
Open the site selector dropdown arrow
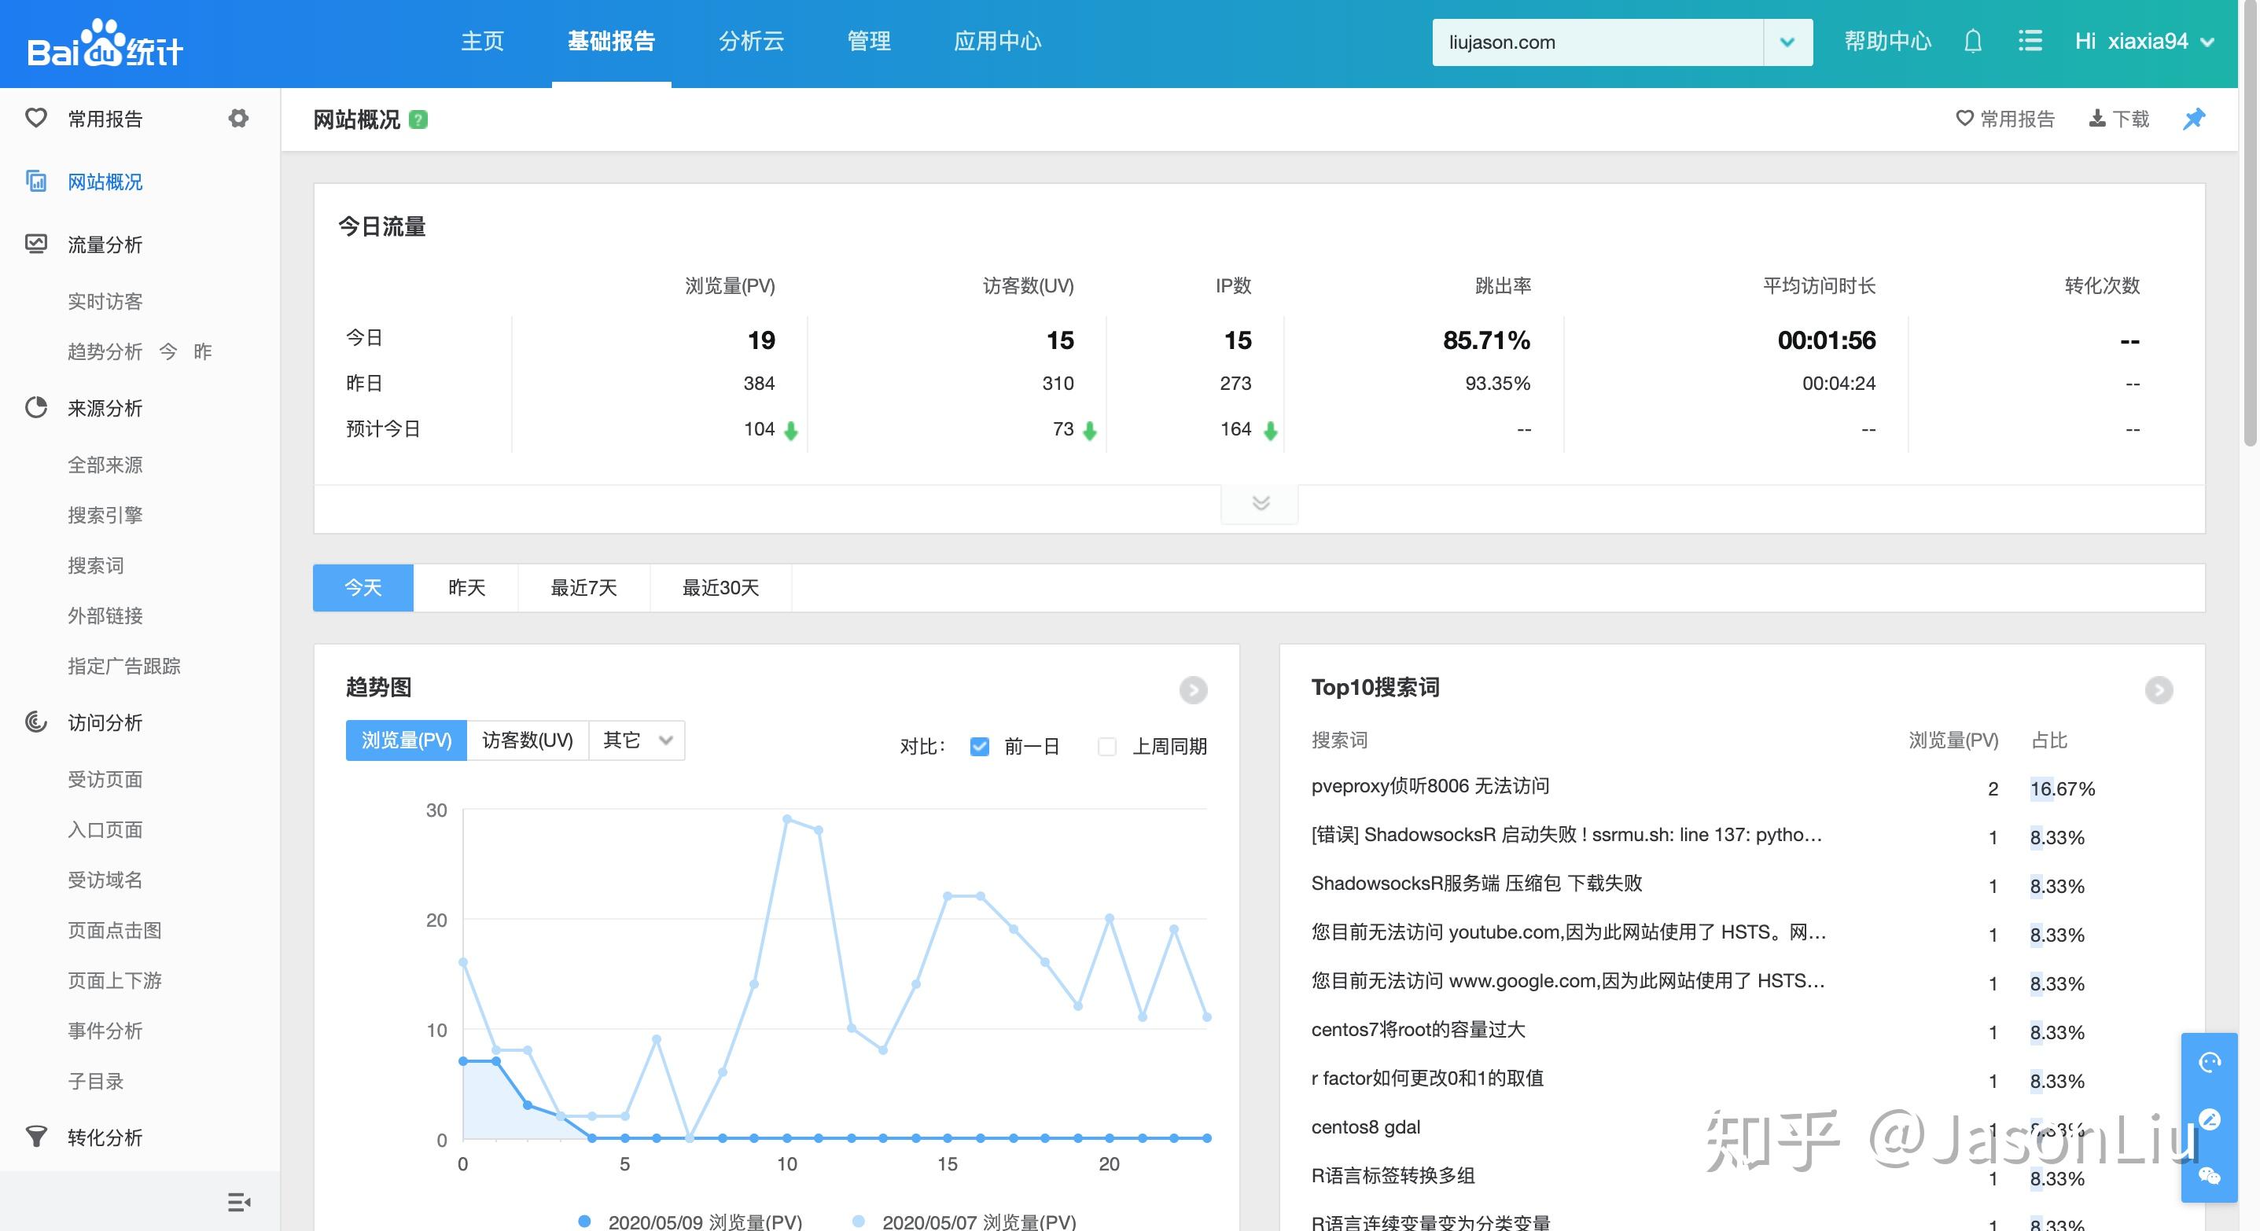[1787, 42]
